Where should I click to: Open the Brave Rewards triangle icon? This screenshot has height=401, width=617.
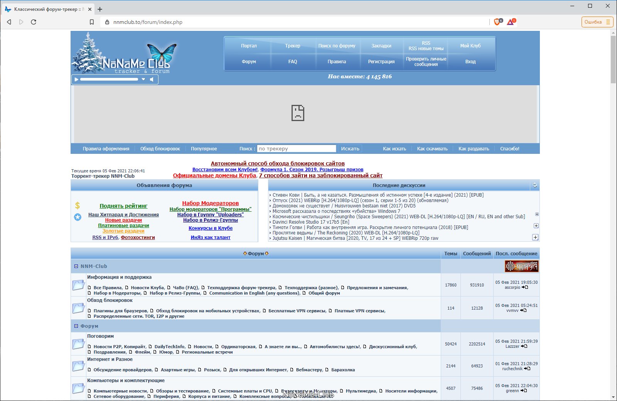[x=511, y=22]
